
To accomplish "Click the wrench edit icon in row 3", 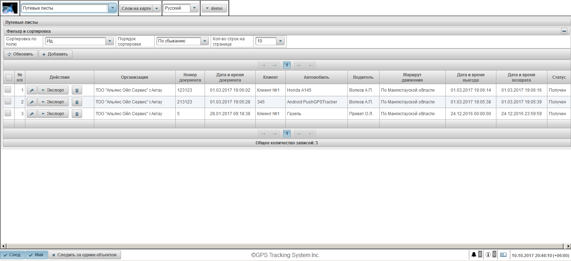I will click(x=32, y=114).
